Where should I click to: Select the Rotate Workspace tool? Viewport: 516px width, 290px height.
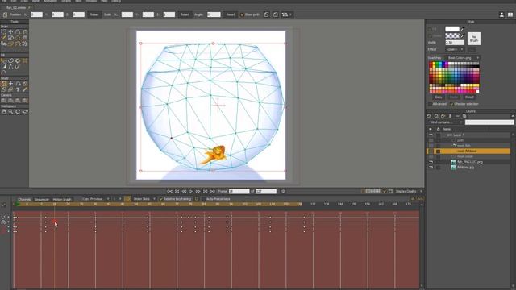(x=18, y=112)
